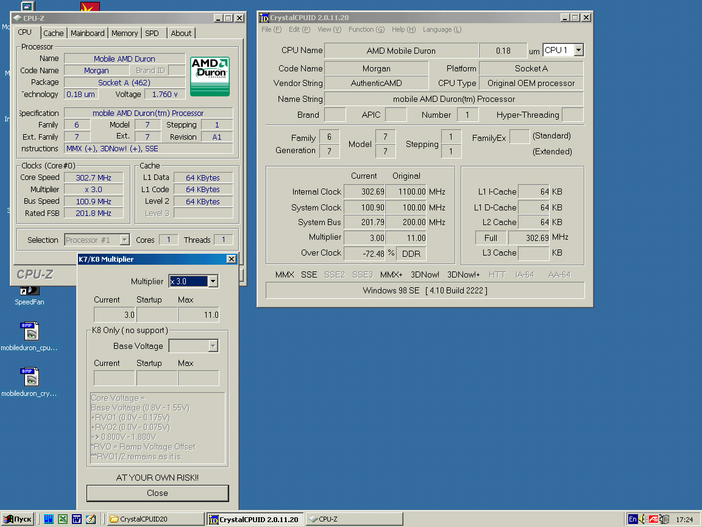The height and width of the screenshot is (527, 702).
Task: Click the Max multiplier value field
Action: click(x=199, y=315)
